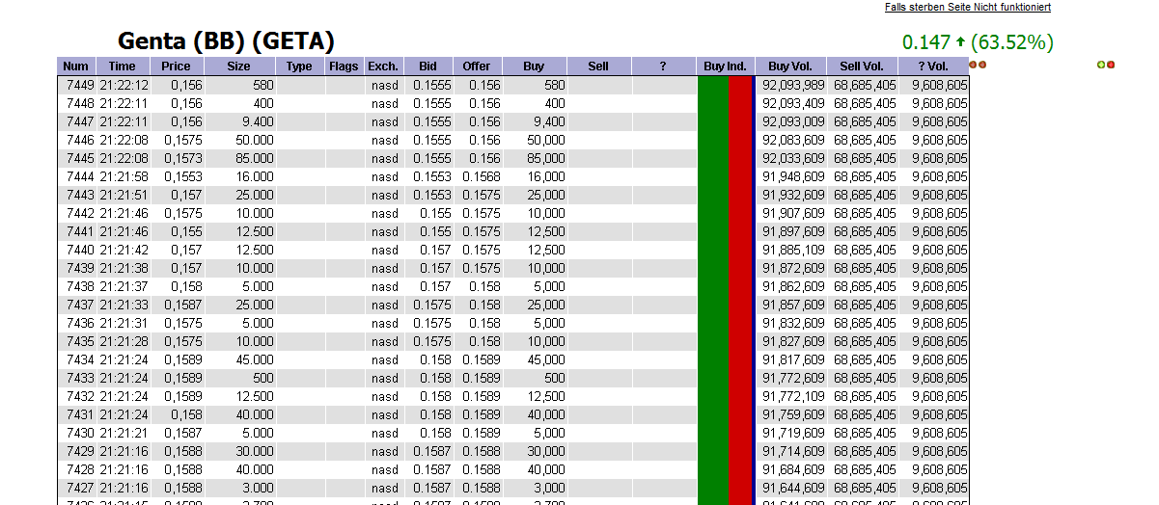This screenshot has height=505, width=1159.
Task: Select trade number 7445
Action: (80, 158)
